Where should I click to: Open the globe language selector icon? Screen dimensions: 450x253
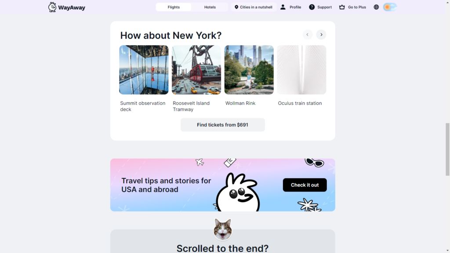tap(376, 7)
